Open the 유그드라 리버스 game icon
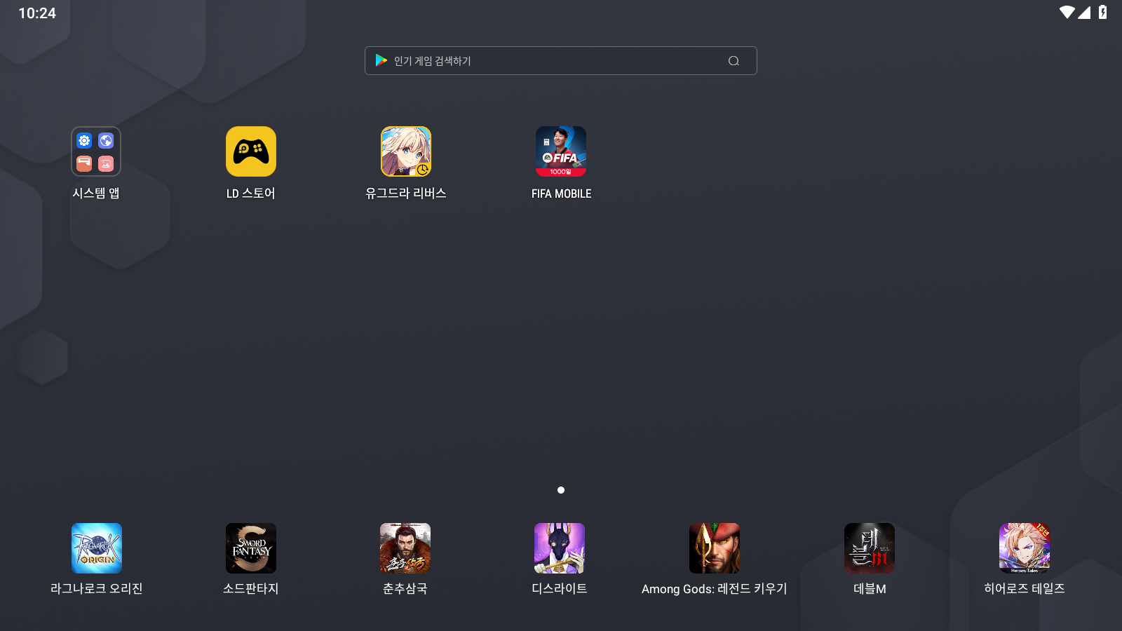The width and height of the screenshot is (1122, 631). 406,151
